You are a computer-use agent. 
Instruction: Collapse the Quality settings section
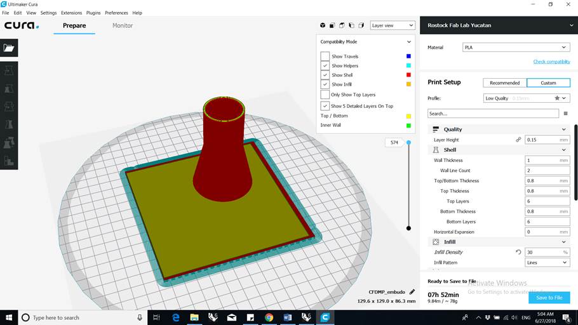[x=499, y=129]
